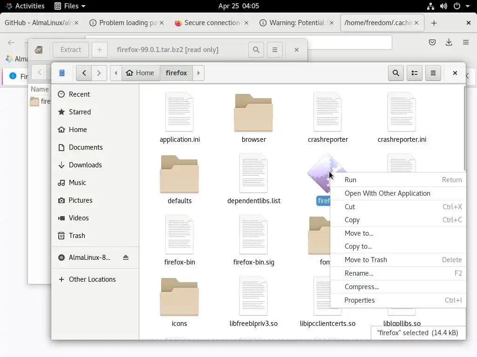Viewport: 477px width, 357px height.
Task: Choose Cut in the context menu
Action: (398, 207)
